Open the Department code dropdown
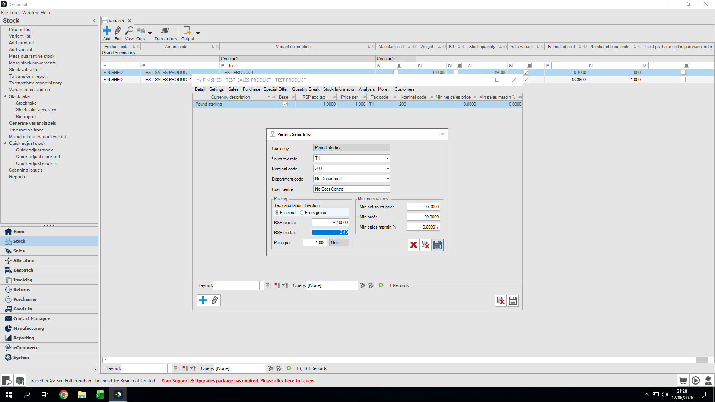 (x=388, y=179)
